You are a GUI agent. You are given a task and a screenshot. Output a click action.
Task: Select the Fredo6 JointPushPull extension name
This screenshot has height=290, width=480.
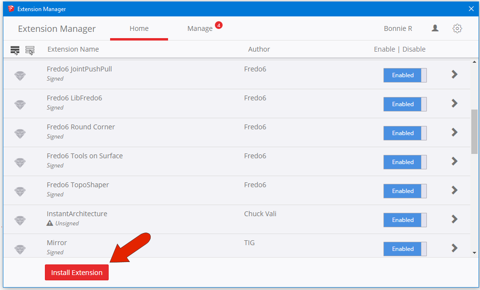click(x=79, y=69)
